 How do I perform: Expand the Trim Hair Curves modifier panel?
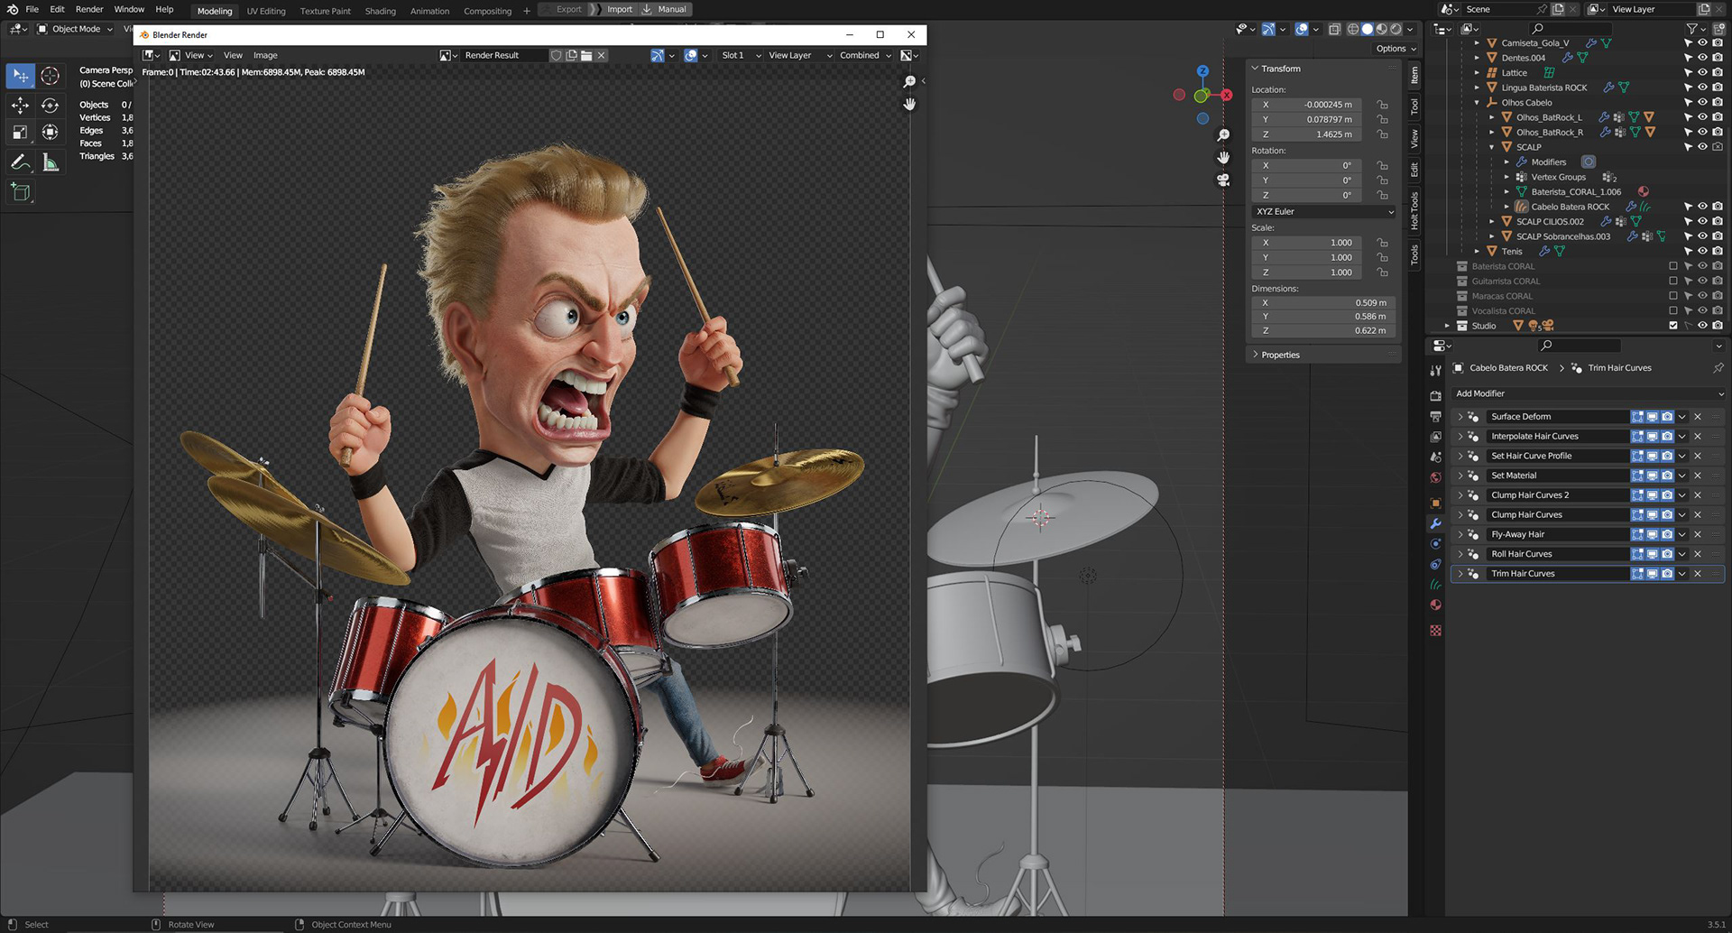coord(1460,574)
